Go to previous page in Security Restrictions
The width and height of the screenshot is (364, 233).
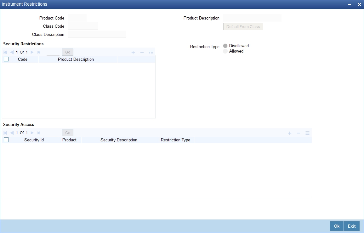click(12, 52)
